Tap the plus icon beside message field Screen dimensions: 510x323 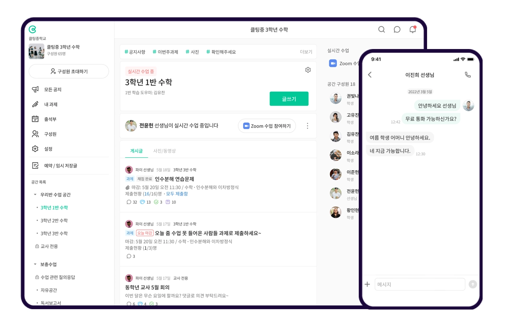pos(367,284)
